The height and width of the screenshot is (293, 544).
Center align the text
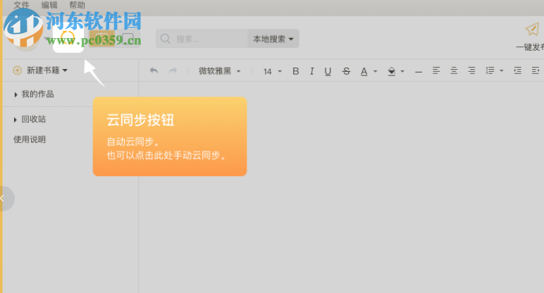point(454,70)
